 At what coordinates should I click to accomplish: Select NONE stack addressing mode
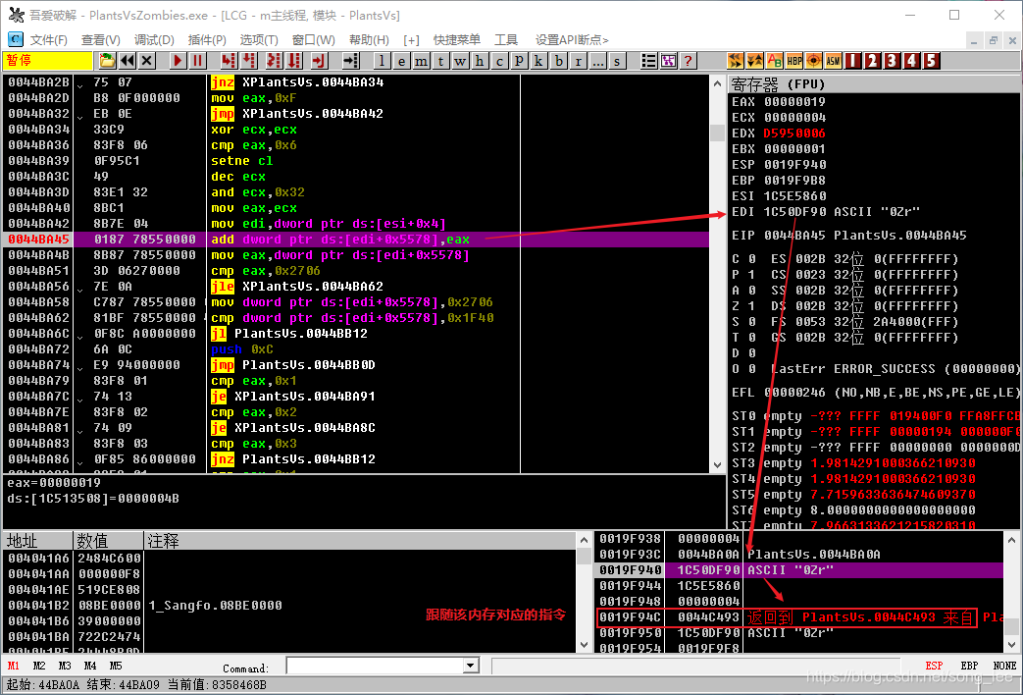point(1004,666)
